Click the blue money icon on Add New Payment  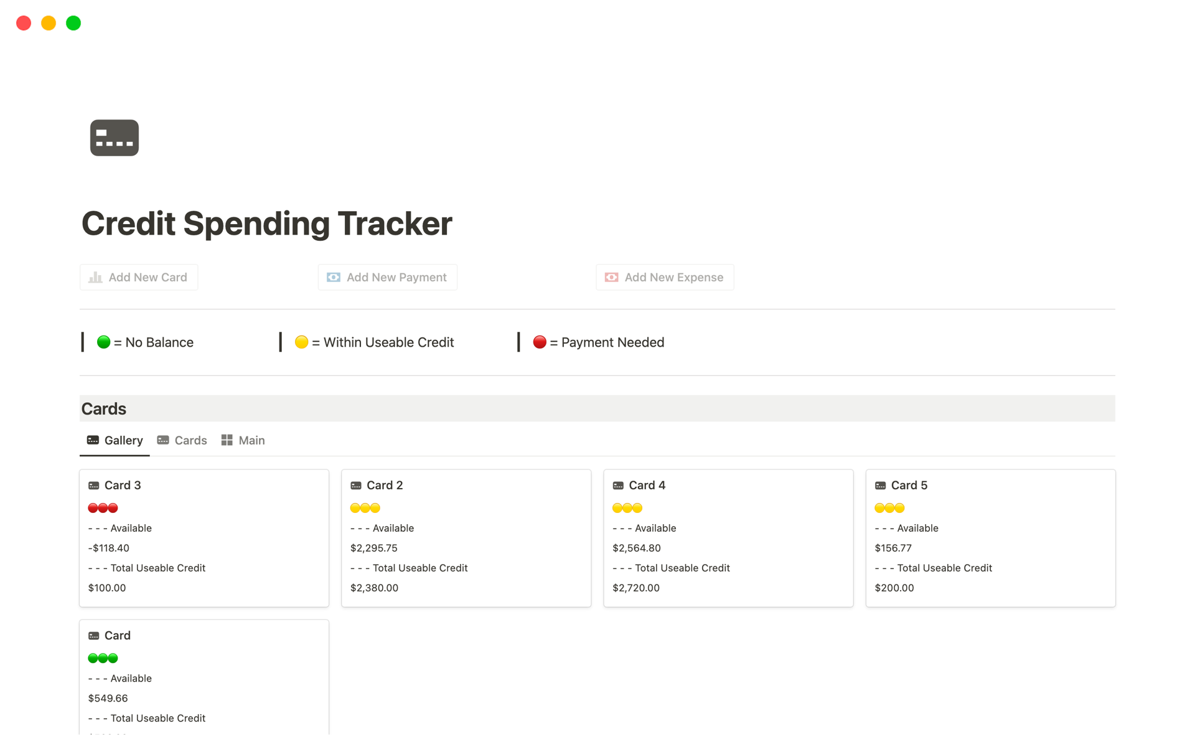[x=334, y=277]
